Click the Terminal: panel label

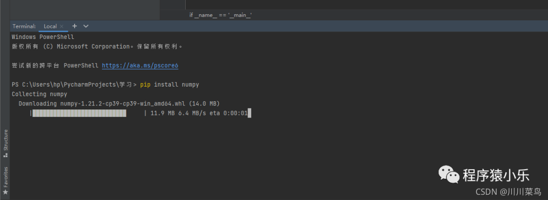(x=24, y=26)
